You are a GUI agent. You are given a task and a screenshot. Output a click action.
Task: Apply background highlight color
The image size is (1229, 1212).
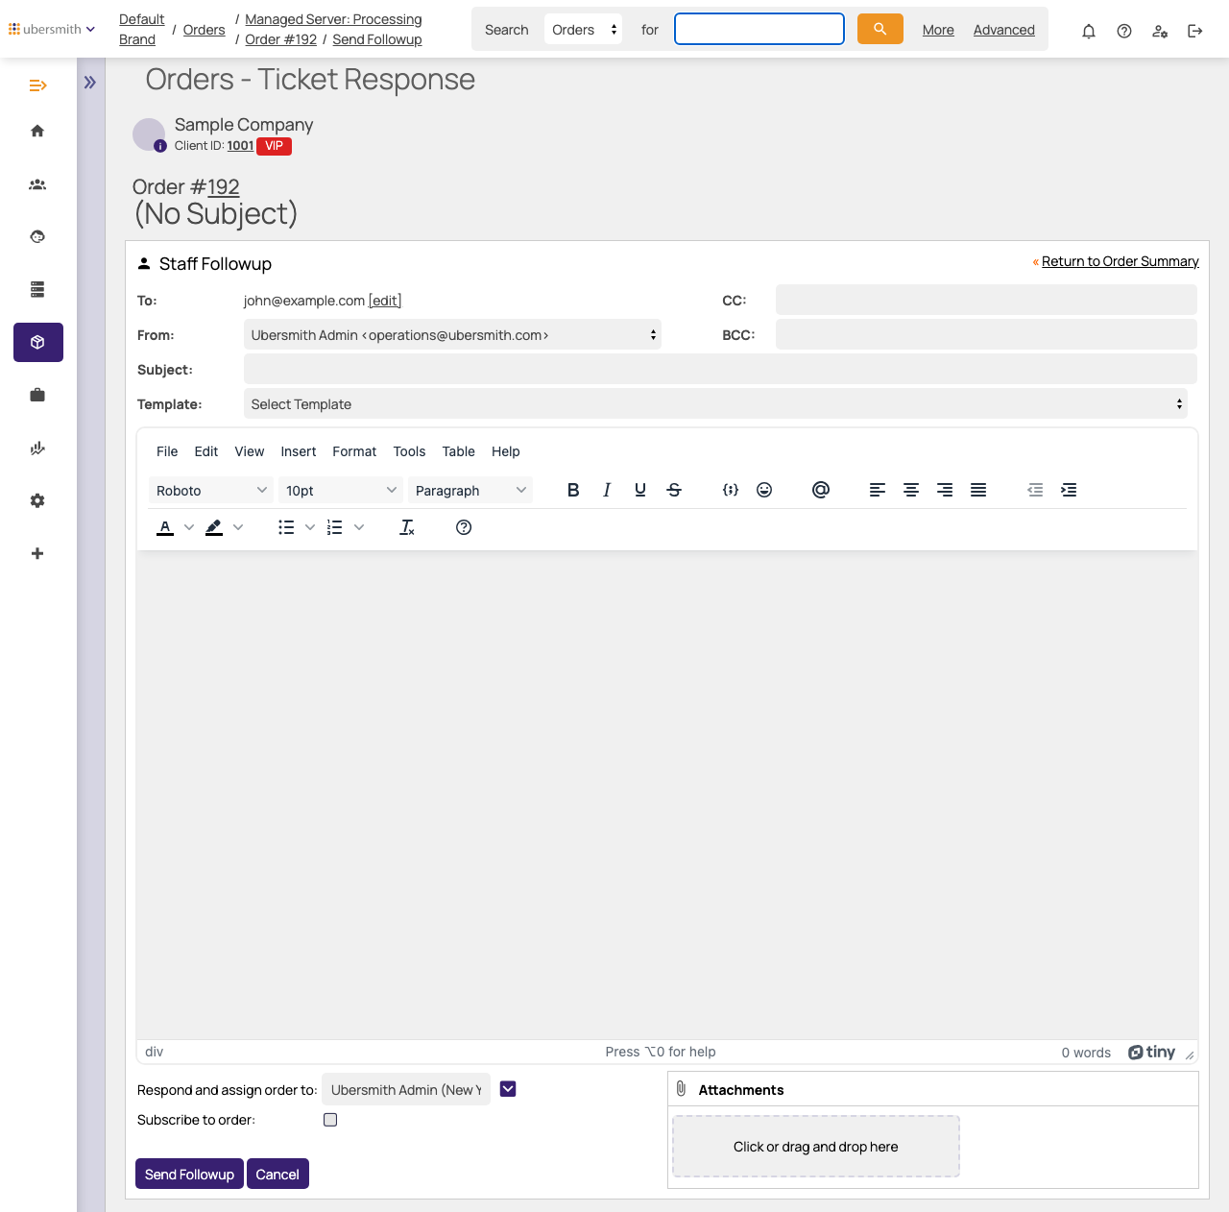tap(214, 527)
